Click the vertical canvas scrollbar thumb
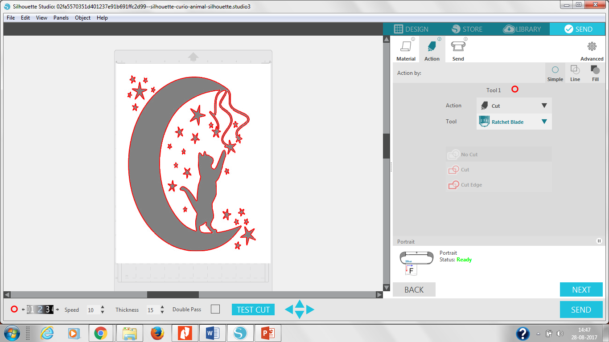609x342 pixels. point(387,146)
